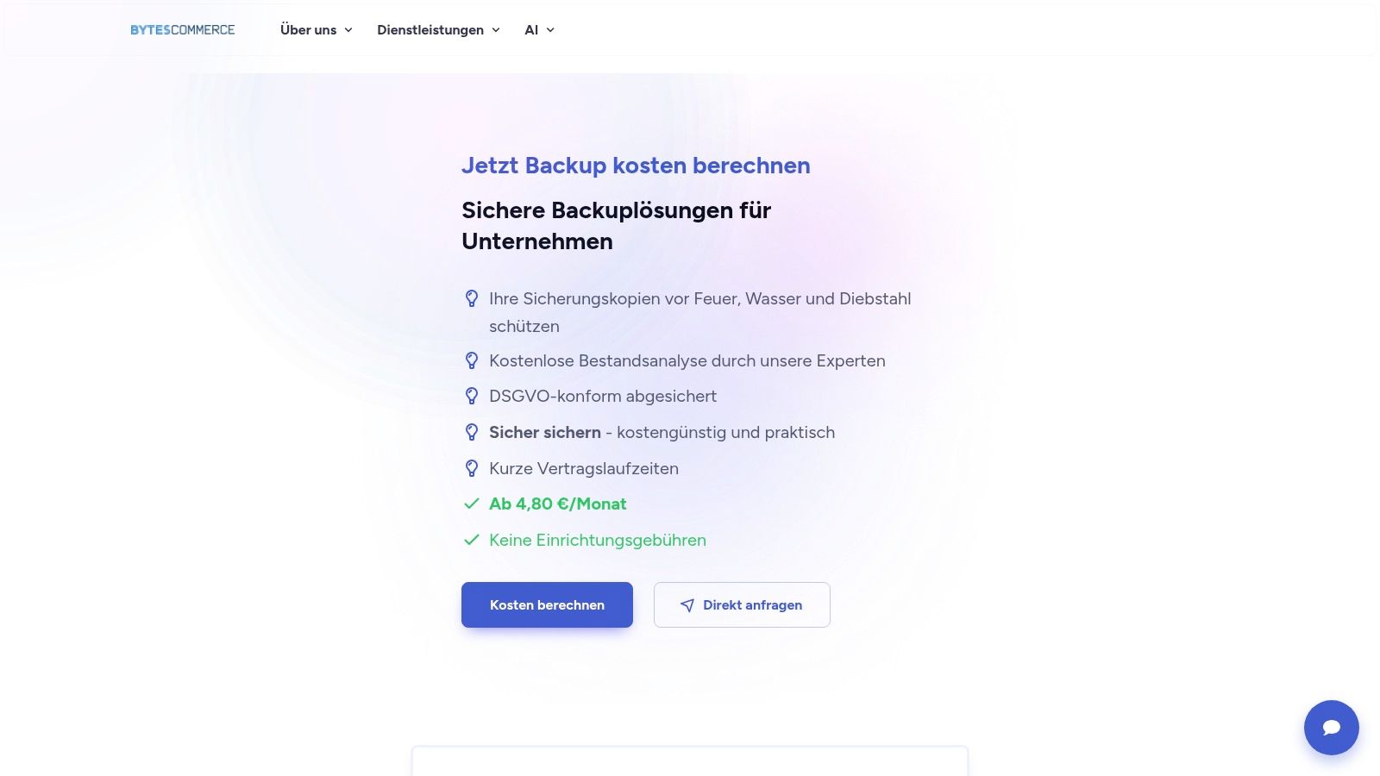The height and width of the screenshot is (776, 1380).
Task: Click the chevron next to Dienstleistungen
Action: click(x=496, y=30)
